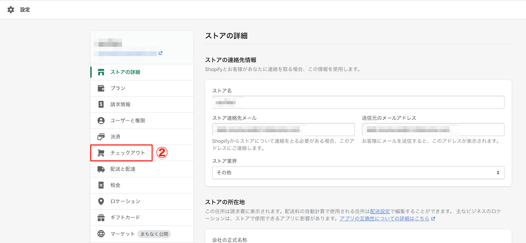Focus the ストア連絡先メール field

(283, 130)
